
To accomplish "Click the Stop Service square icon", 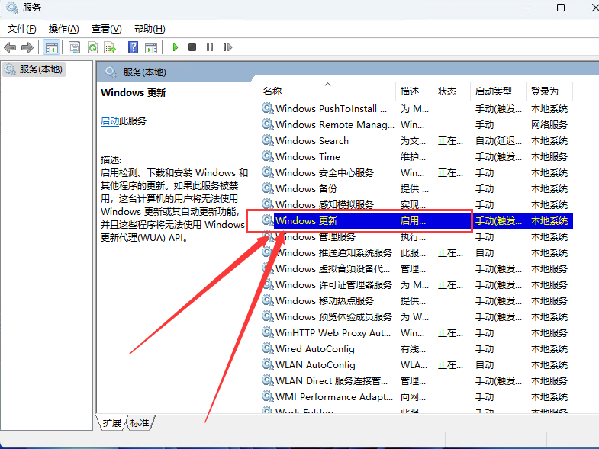I will tap(192, 47).
